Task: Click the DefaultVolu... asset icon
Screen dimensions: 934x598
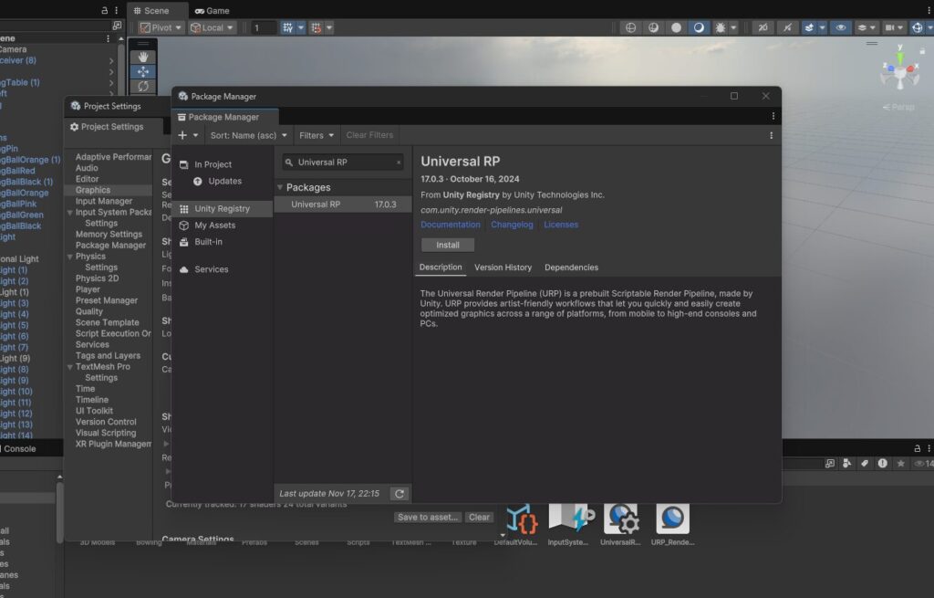Action: (x=521, y=519)
